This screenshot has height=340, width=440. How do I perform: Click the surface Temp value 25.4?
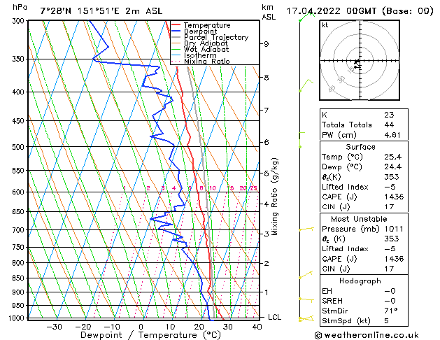(393, 157)
